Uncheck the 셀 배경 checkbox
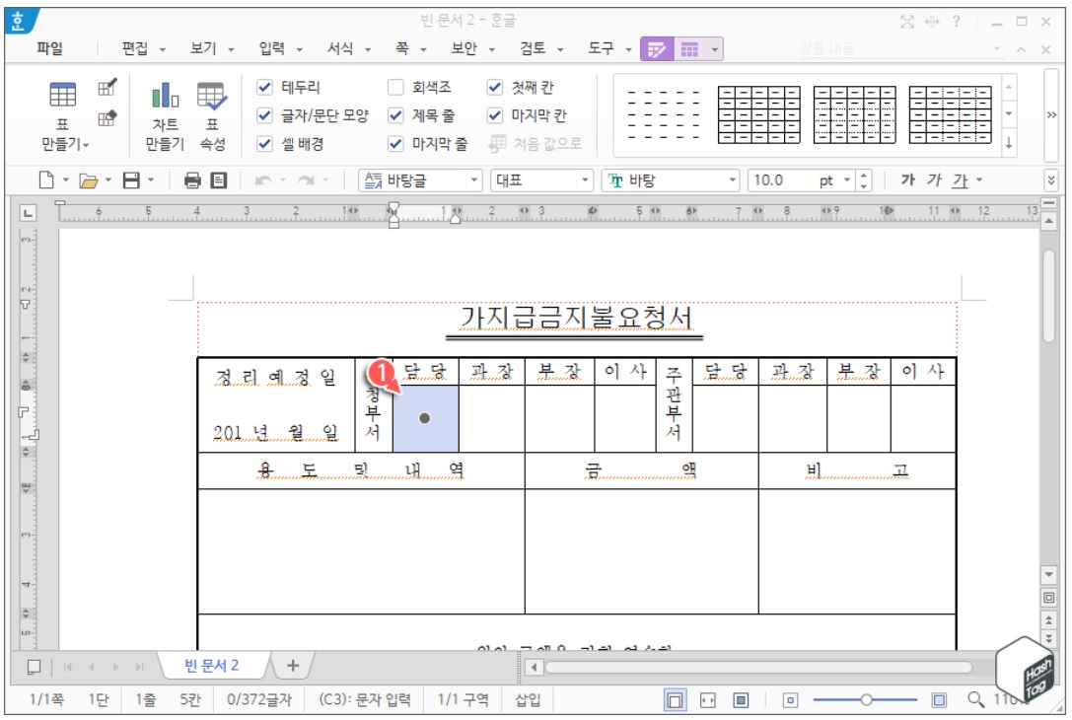Viewport: 1072px width, 720px height. (x=264, y=144)
